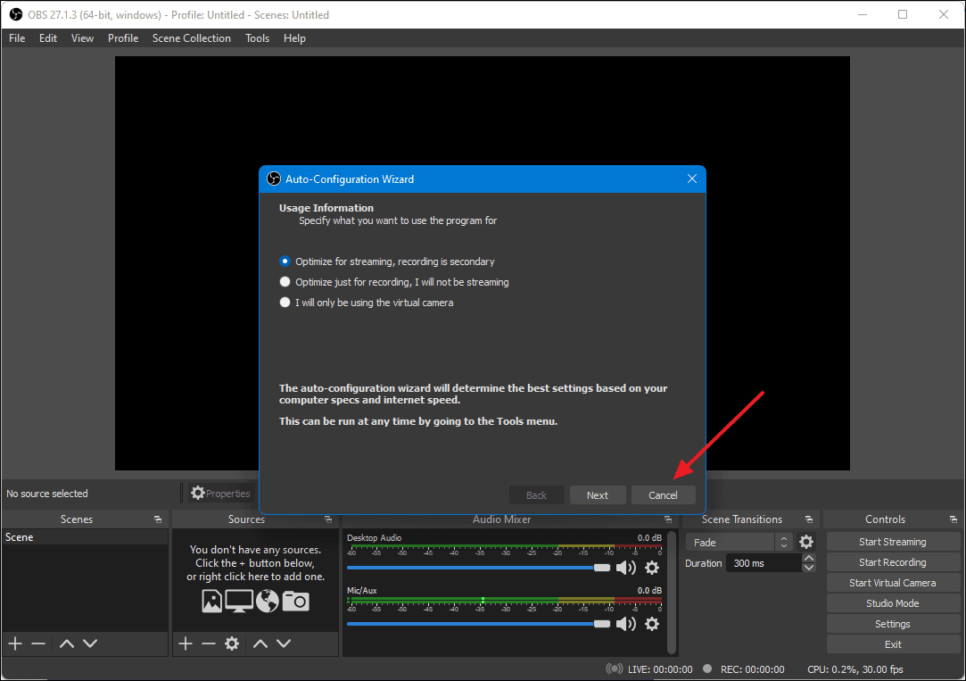Click the image source icon

[x=212, y=601]
